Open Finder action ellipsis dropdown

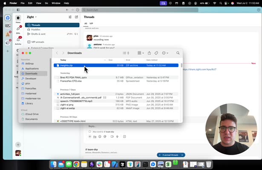165,53
